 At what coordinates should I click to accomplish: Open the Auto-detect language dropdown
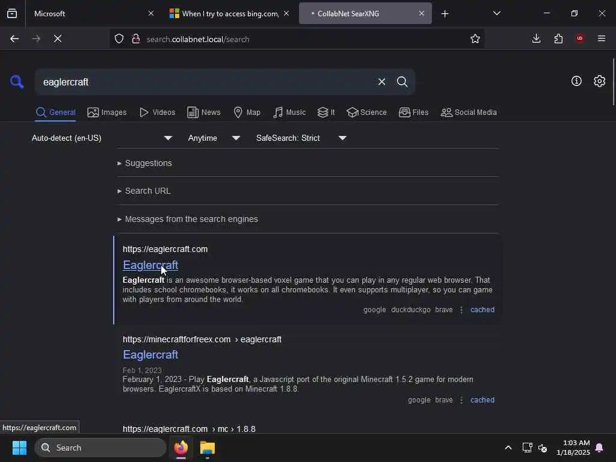(102, 138)
